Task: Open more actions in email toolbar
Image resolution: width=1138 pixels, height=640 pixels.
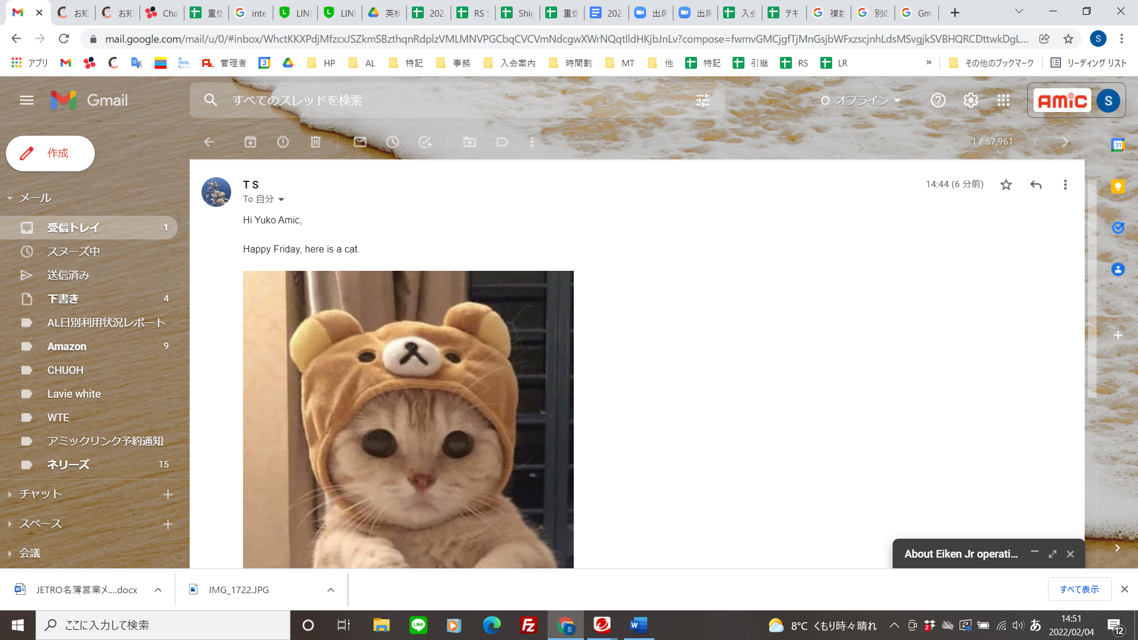Action: 532,142
